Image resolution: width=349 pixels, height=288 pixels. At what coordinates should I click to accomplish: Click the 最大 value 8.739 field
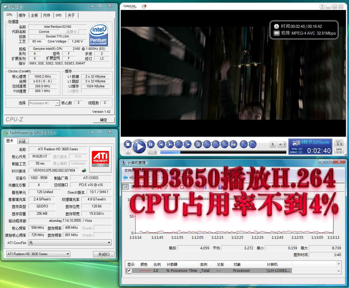pyautogui.click(x=325, y=248)
